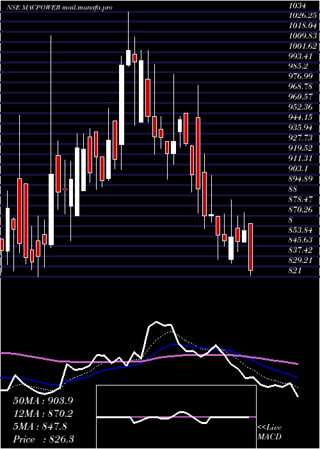Image resolution: width=320 pixels, height=449 pixels.
Task: Click the 821 price axis label
Action: (x=295, y=270)
